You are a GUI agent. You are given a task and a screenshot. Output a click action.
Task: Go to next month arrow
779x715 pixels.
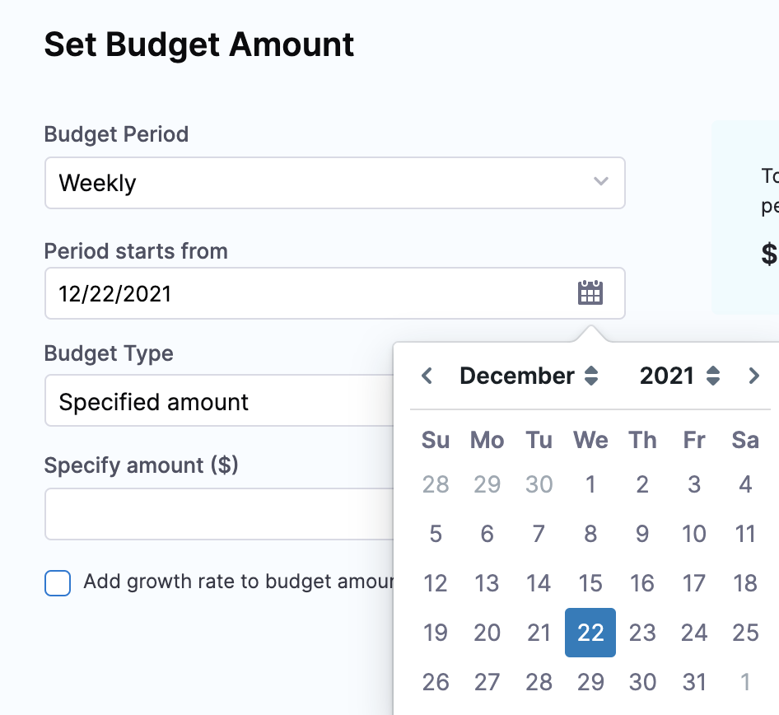point(753,376)
